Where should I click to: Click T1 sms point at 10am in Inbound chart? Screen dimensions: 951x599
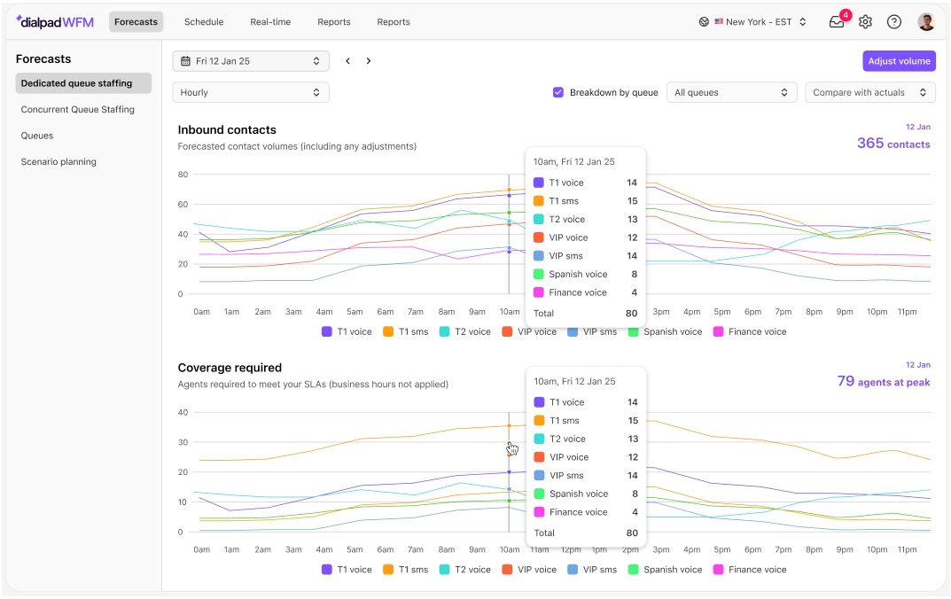coord(509,190)
